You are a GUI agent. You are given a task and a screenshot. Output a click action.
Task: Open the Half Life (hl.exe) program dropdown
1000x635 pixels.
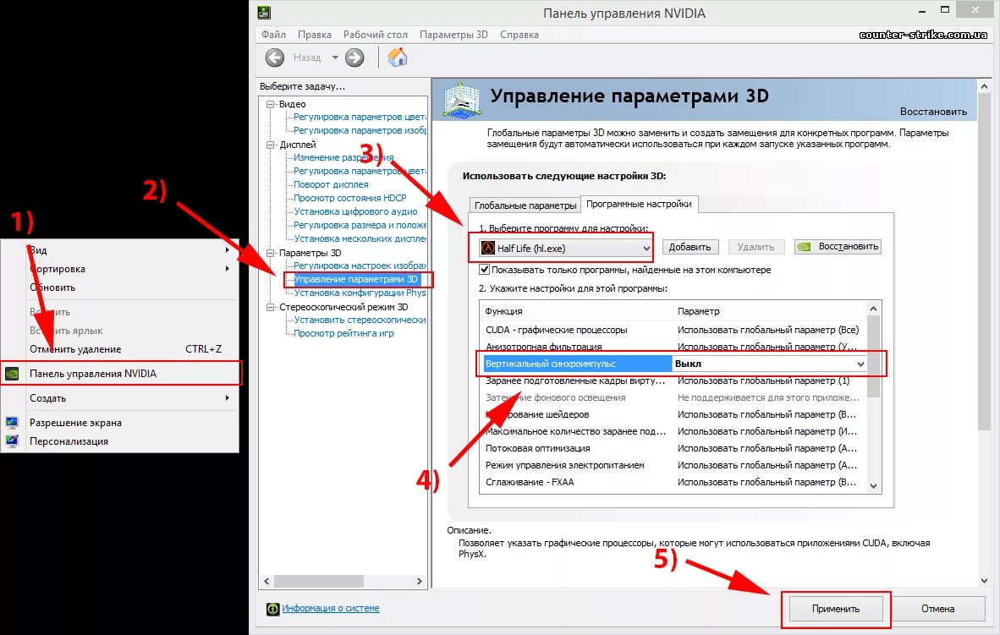(566, 248)
